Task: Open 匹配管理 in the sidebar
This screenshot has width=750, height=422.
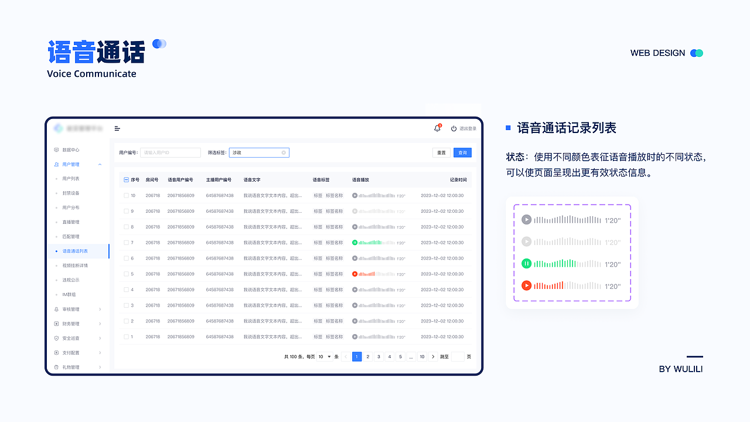Action: [71, 237]
